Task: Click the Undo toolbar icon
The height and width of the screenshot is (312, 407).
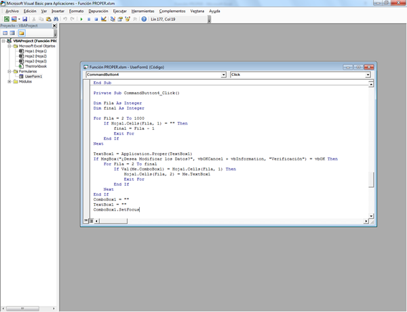Action: click(x=65, y=19)
